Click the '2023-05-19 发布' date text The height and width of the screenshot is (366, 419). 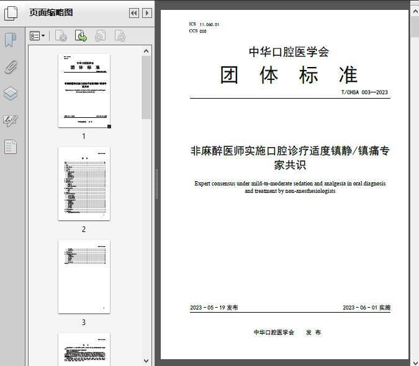coord(214,308)
